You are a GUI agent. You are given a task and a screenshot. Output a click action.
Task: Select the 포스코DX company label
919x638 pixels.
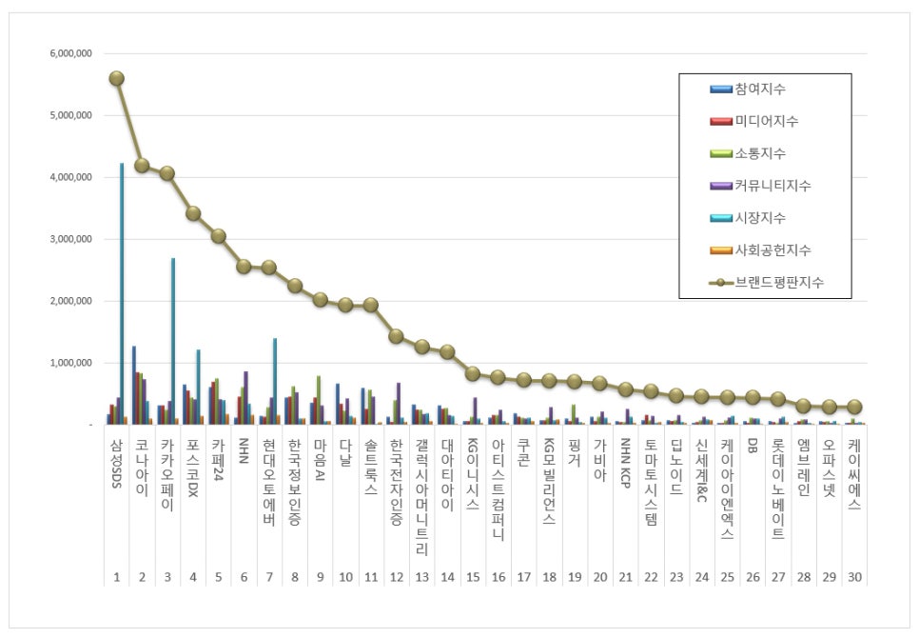coord(193,468)
